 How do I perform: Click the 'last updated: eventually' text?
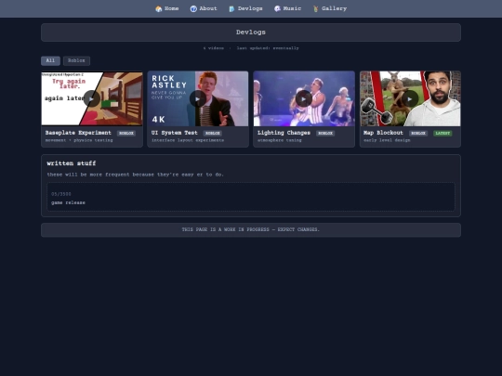tap(268, 48)
